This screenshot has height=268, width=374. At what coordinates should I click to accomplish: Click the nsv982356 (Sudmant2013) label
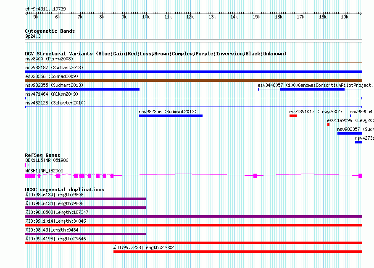(168, 112)
